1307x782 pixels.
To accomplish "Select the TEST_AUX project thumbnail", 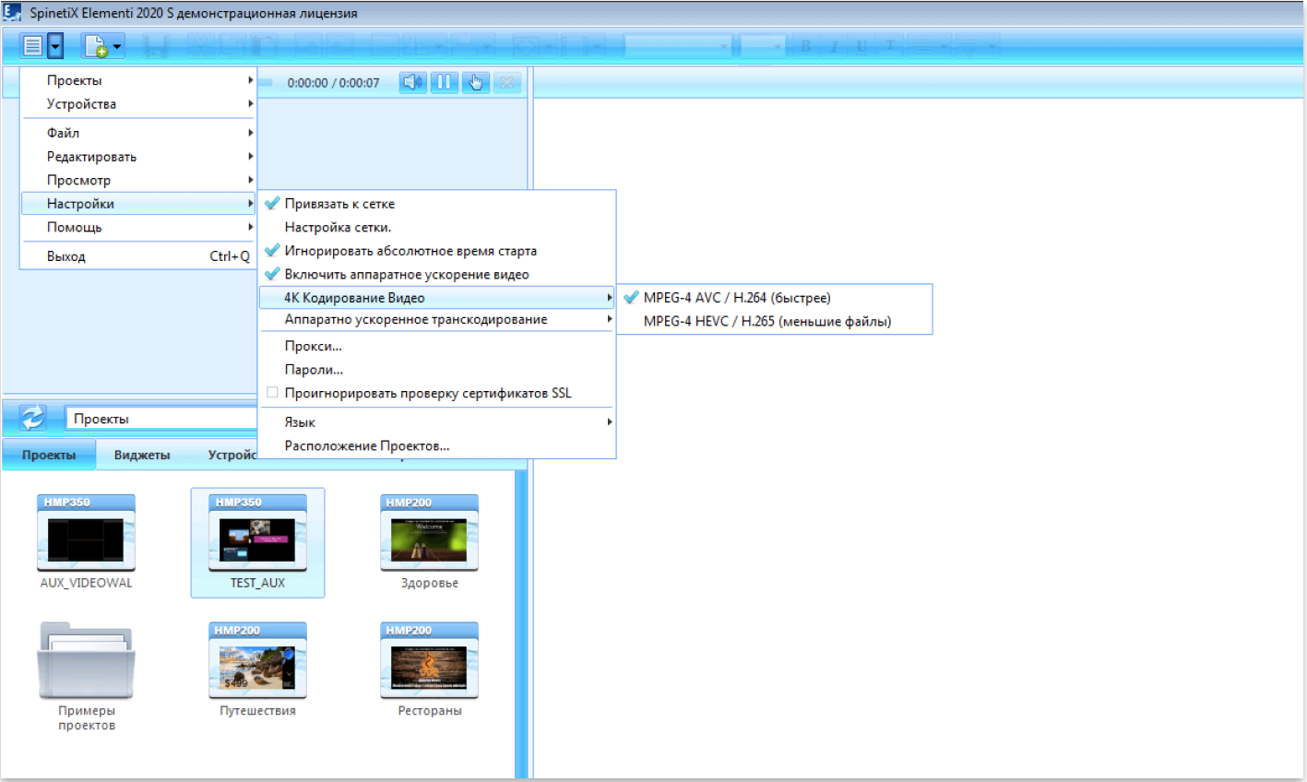I will [257, 541].
